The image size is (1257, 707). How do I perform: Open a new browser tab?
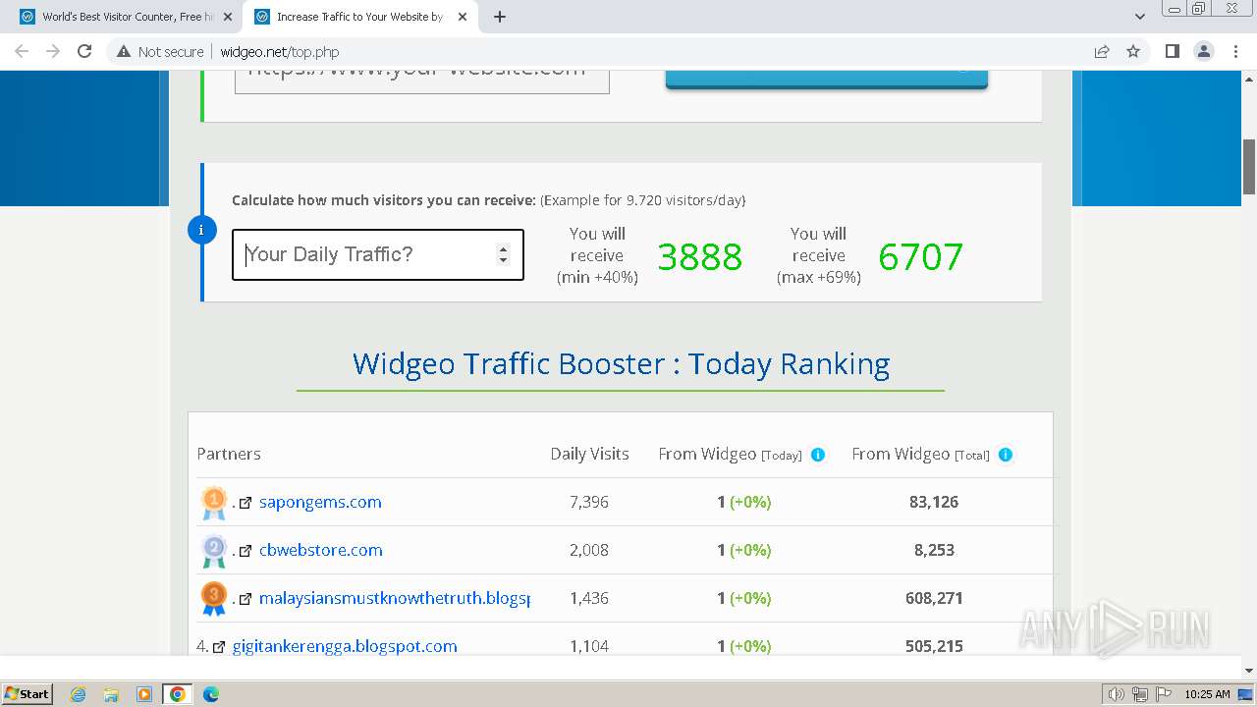point(500,17)
